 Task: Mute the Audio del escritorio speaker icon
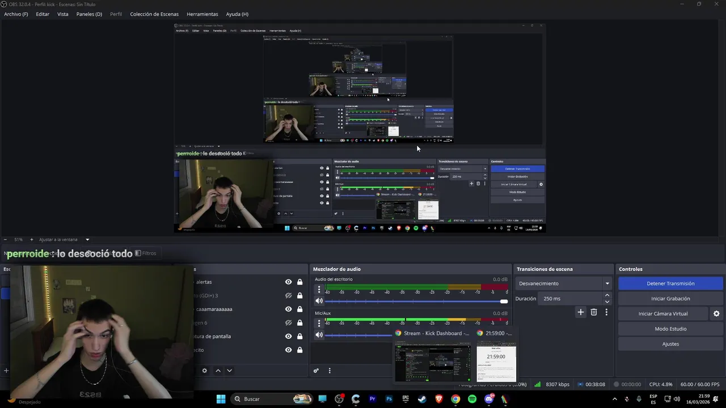(x=319, y=301)
